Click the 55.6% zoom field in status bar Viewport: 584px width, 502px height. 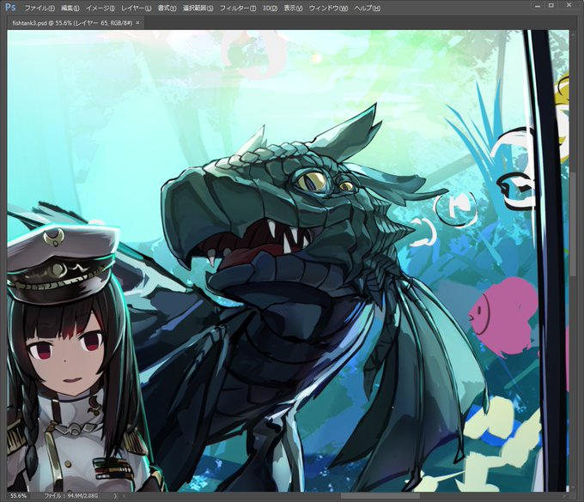click(19, 496)
